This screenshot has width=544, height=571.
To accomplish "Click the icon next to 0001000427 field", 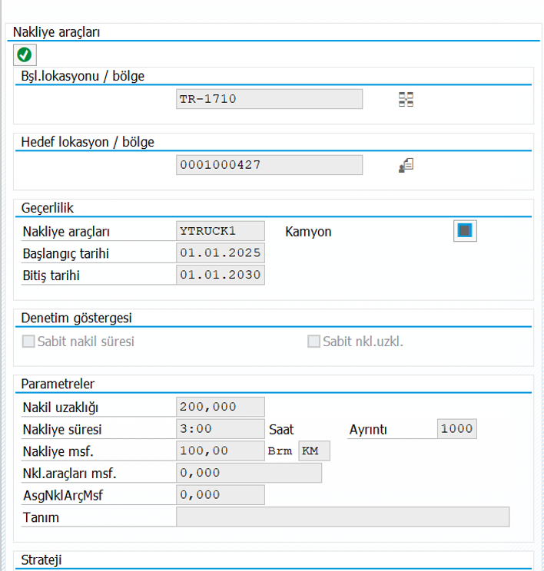I will (x=406, y=165).
